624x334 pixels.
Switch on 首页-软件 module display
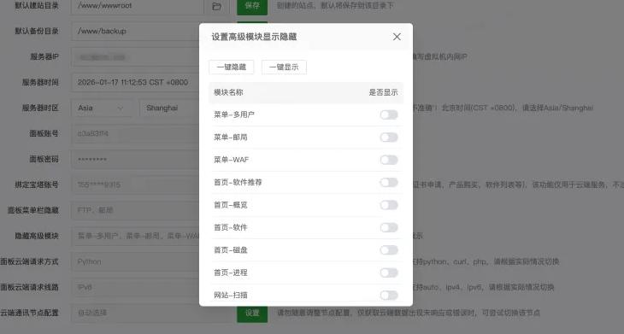[x=389, y=227]
